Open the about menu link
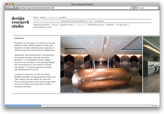This screenshot has height=114, width=164. tap(43, 17)
